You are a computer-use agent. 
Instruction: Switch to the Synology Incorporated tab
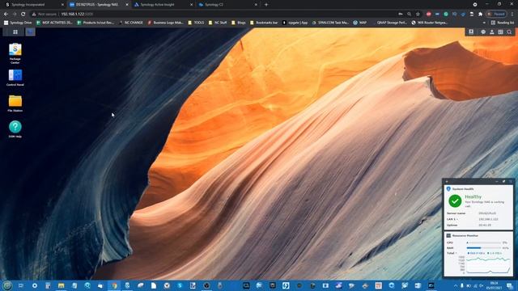[33, 5]
